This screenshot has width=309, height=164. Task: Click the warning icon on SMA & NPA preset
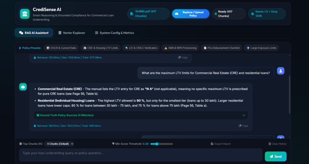[166, 48]
